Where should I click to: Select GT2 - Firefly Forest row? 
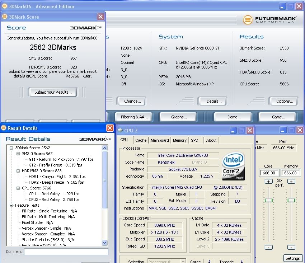click(x=55, y=165)
